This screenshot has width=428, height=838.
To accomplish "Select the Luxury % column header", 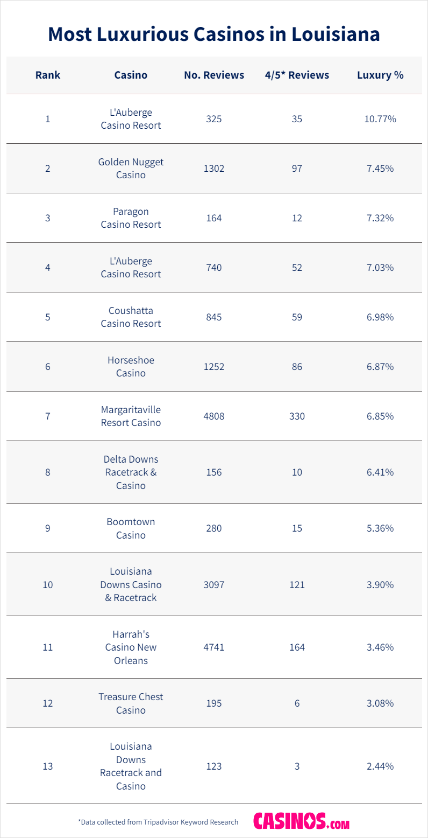I will [380, 75].
